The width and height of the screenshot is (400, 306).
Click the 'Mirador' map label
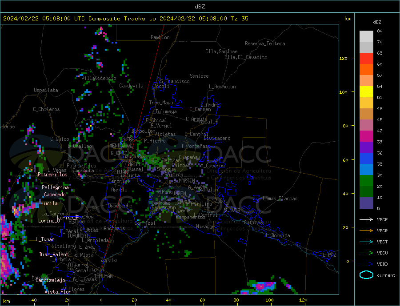coord(205,227)
